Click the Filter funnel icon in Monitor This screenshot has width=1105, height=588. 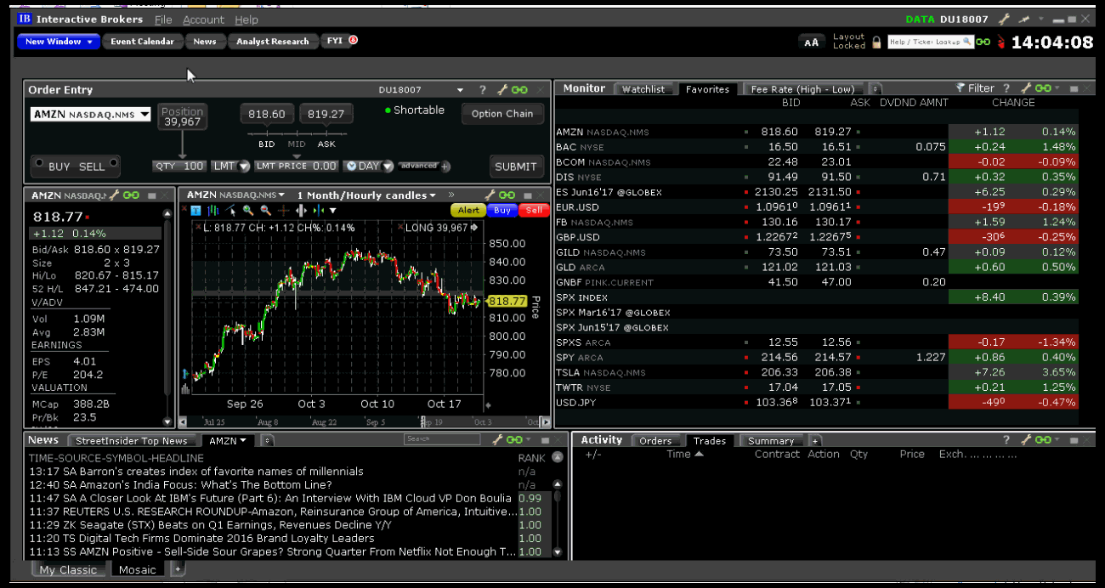coord(960,88)
